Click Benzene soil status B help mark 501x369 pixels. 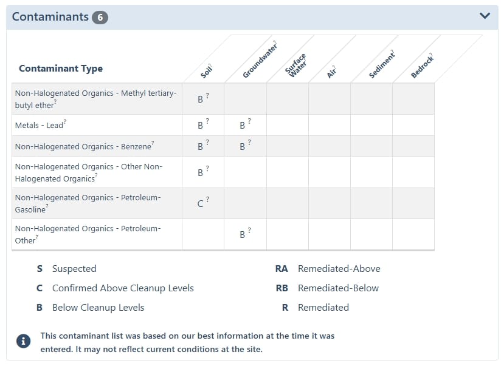click(207, 143)
